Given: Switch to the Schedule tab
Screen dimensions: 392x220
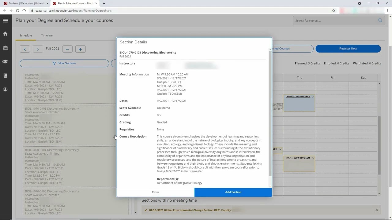Looking at the screenshot, I should click(26, 35).
